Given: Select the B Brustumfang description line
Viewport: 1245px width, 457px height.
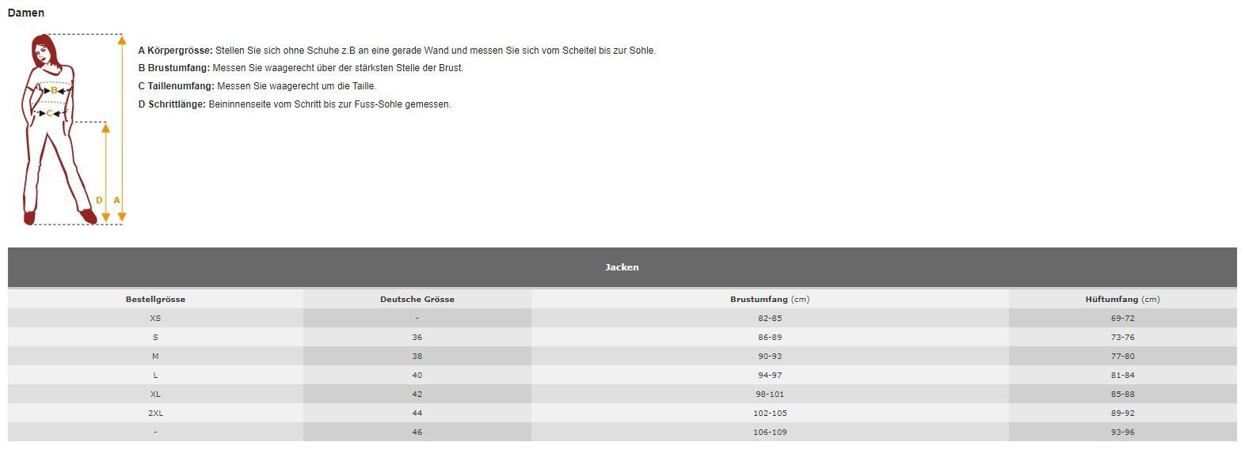Looking at the screenshot, I should click(301, 68).
